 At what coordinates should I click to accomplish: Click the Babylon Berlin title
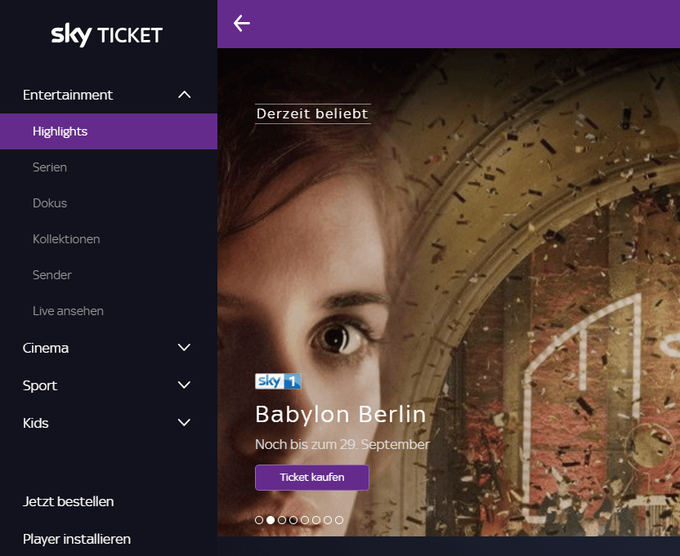coord(341,414)
